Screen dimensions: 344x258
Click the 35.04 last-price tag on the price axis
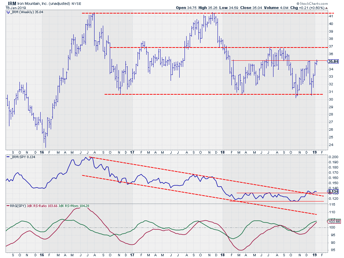coord(333,61)
